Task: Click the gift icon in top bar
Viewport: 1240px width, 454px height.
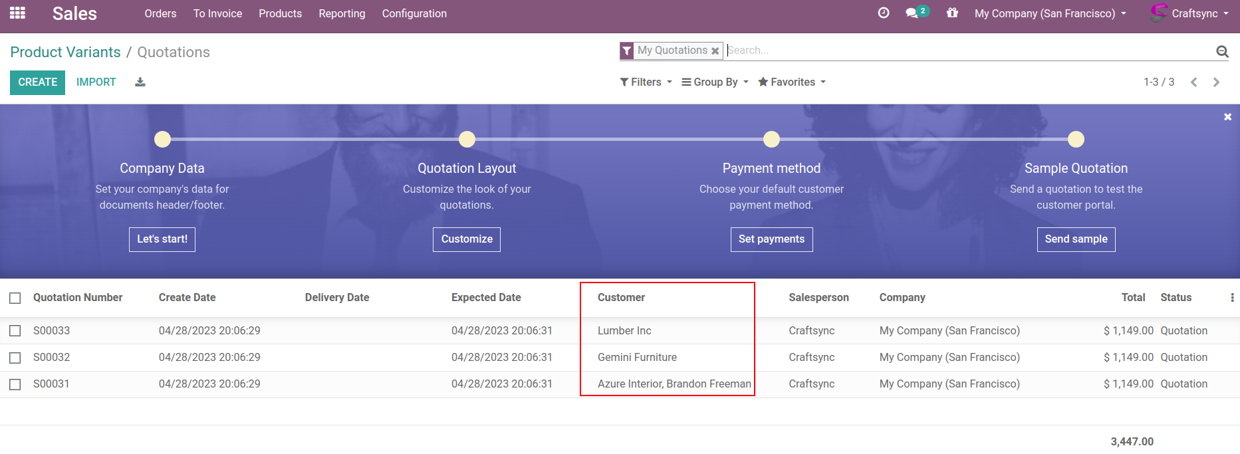Action: coord(952,13)
